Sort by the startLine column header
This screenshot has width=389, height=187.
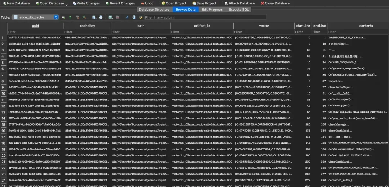point(303,26)
